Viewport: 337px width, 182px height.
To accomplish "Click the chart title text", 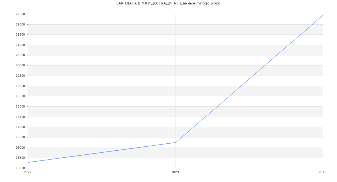I will 168,3.
